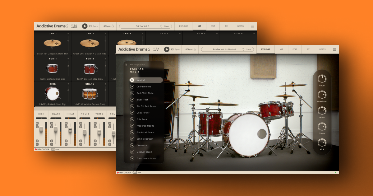Play the Medium Sized preset

click(x=132, y=152)
